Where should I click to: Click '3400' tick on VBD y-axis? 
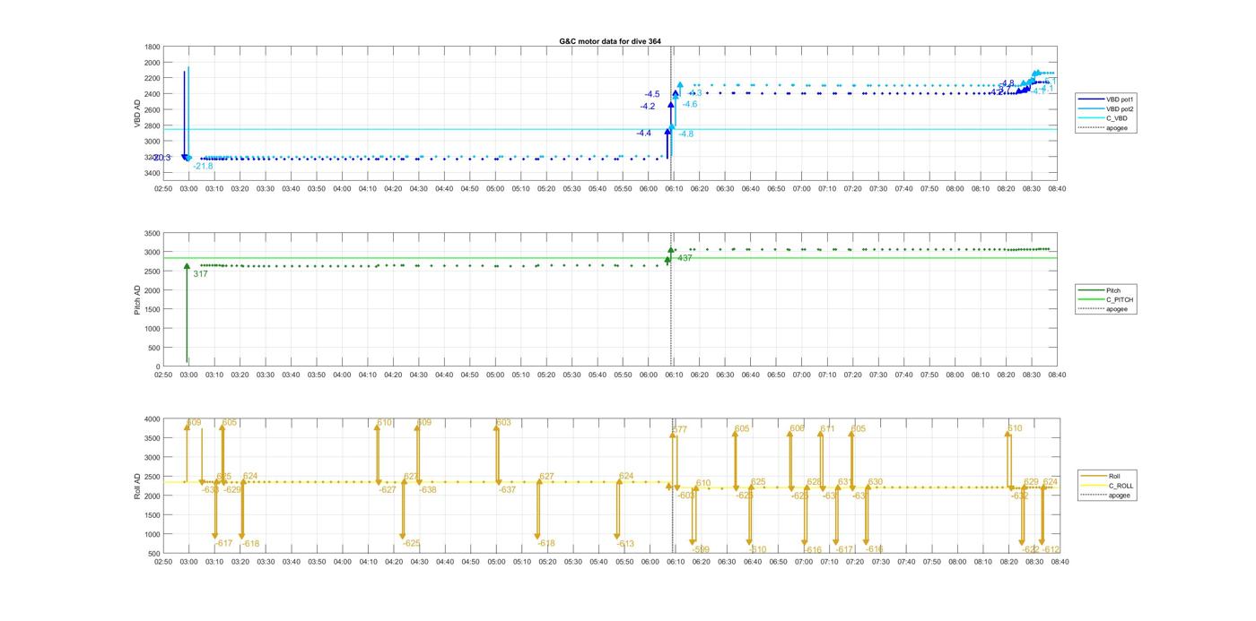153,172
